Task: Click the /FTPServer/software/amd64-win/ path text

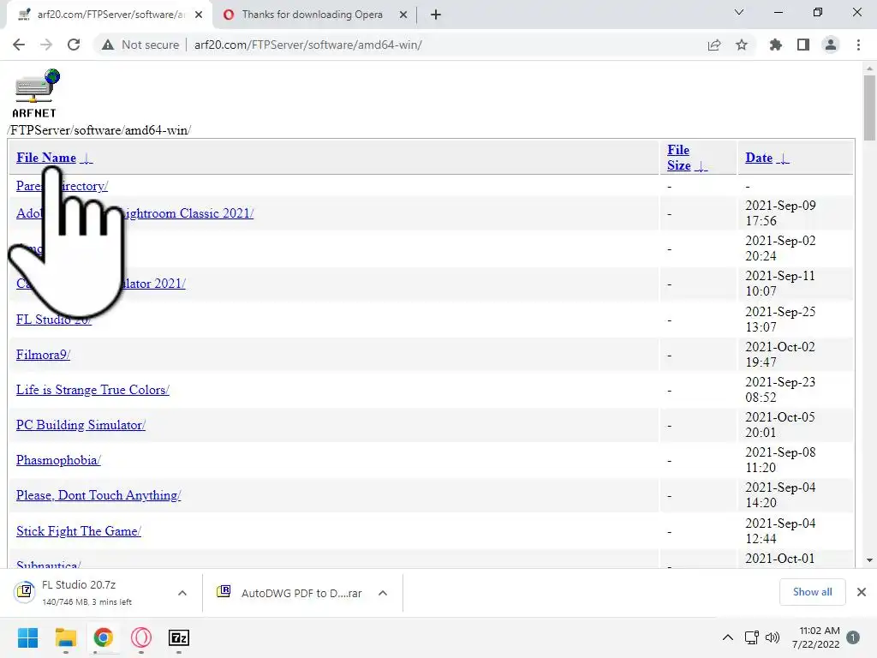Action: point(99,130)
